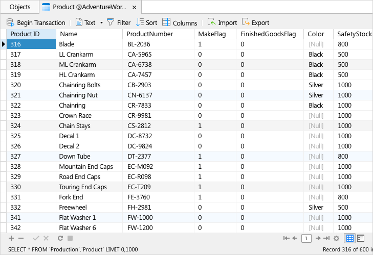Go to the last page

coord(326,238)
